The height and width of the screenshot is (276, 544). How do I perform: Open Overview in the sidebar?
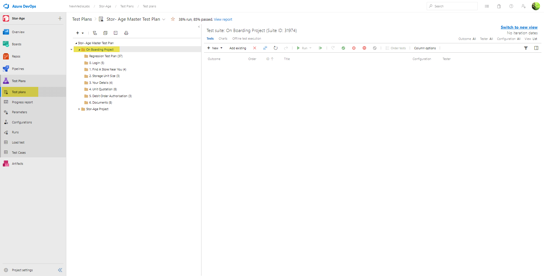tap(33, 32)
